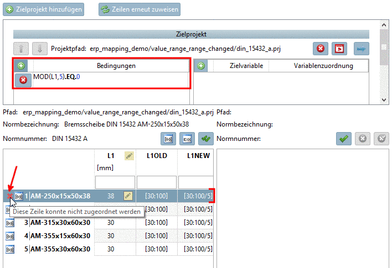The width and height of the screenshot is (392, 268).
Task: Click the Zielvariable column header
Action: [x=246, y=66]
